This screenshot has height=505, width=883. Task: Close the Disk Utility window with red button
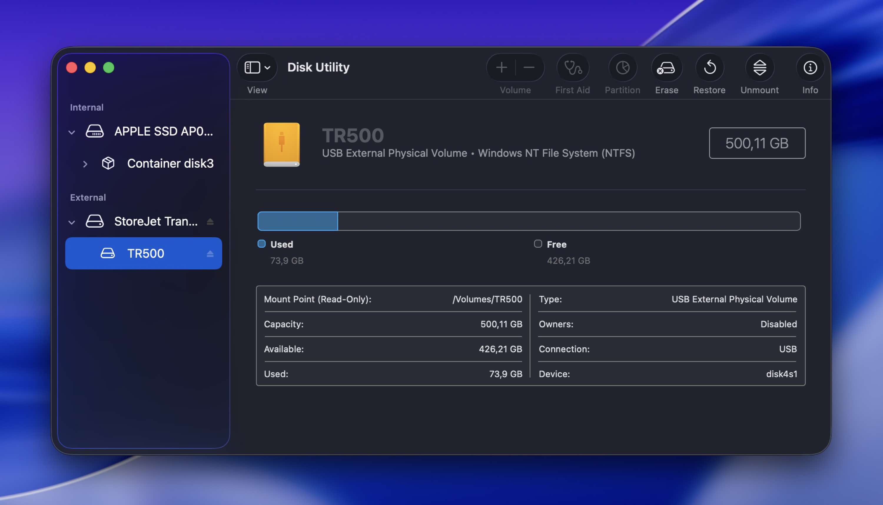point(72,67)
